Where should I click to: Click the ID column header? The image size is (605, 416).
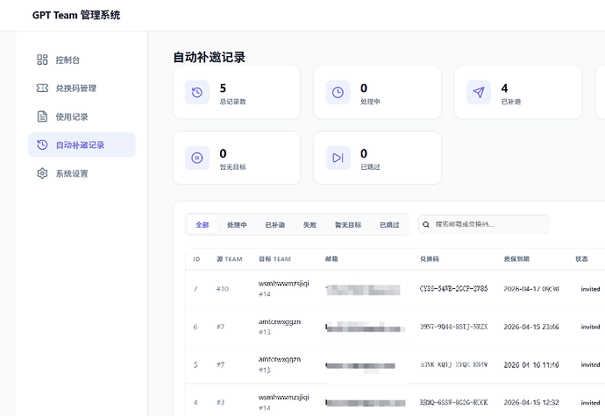pos(196,259)
